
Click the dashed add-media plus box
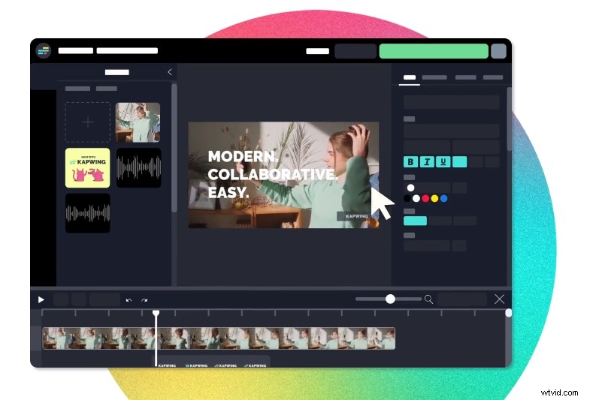[88, 122]
